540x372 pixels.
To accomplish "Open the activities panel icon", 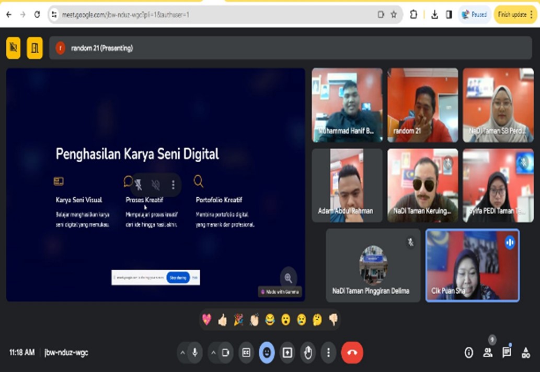I will [525, 353].
